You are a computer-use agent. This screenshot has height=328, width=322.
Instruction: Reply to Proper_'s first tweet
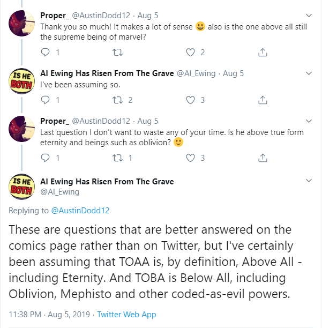coord(46,53)
